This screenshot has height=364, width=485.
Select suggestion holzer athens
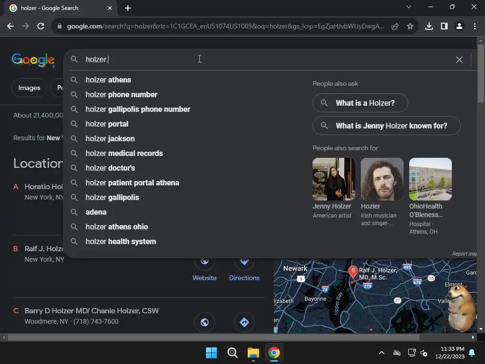click(108, 80)
